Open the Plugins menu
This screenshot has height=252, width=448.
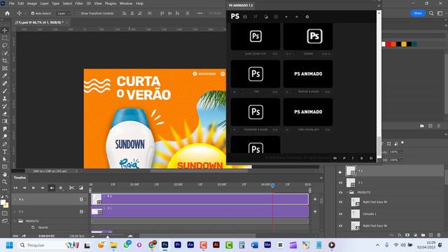point(111,3)
